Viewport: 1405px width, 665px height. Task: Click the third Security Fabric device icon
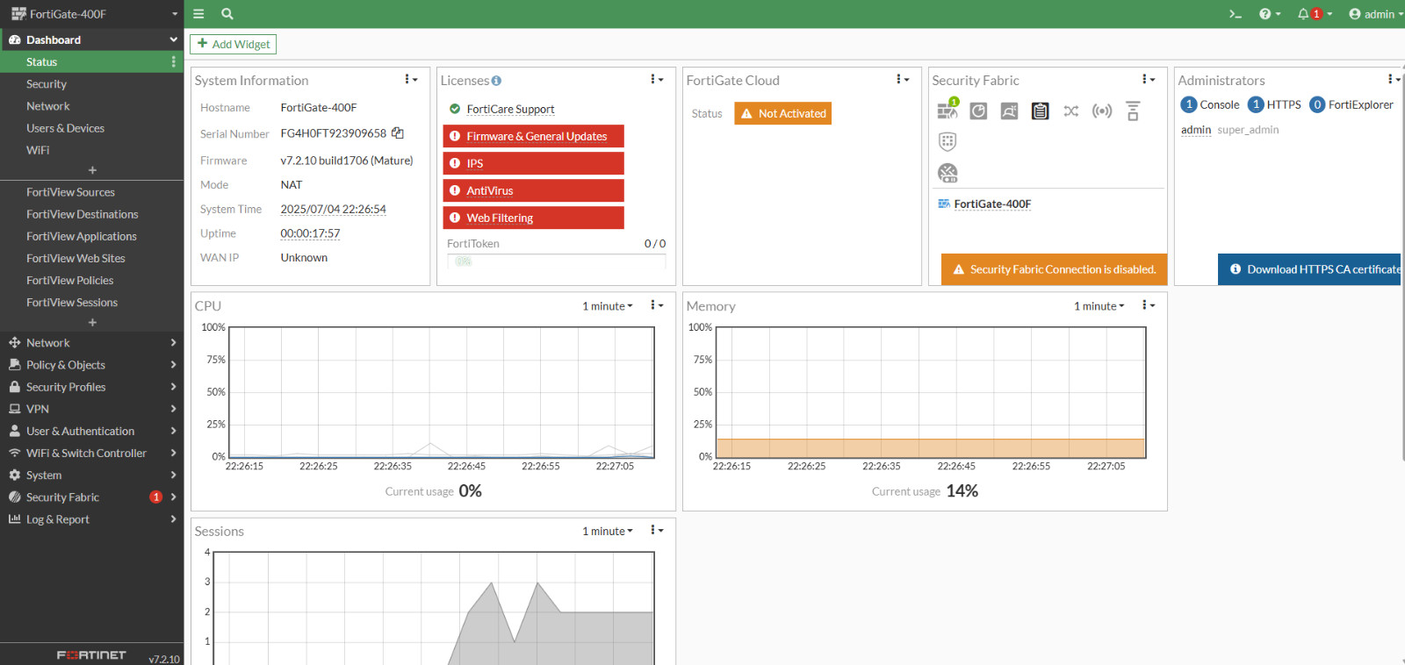[x=1010, y=111]
